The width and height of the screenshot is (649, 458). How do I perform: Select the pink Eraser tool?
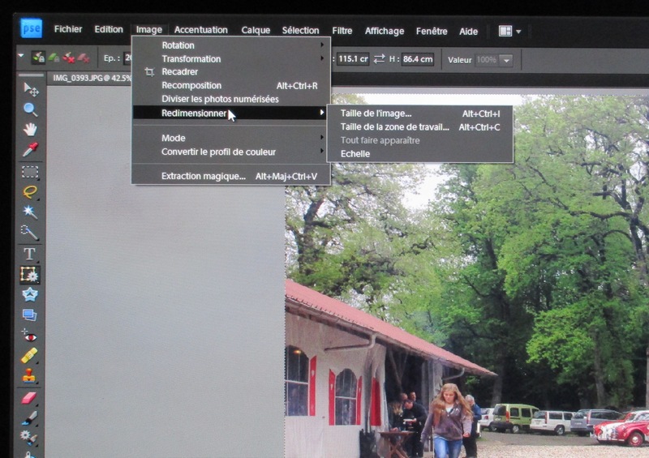click(x=30, y=397)
